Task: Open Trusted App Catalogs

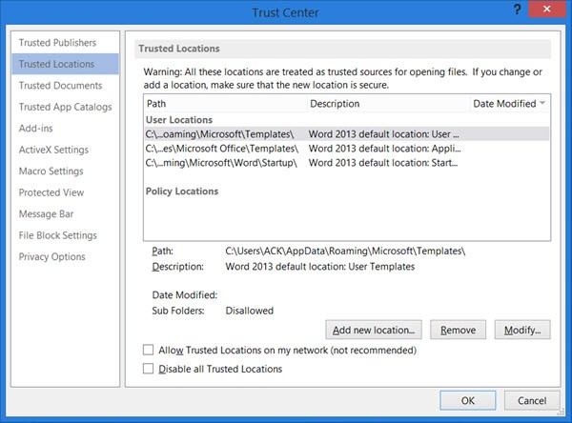Action: coord(65,107)
